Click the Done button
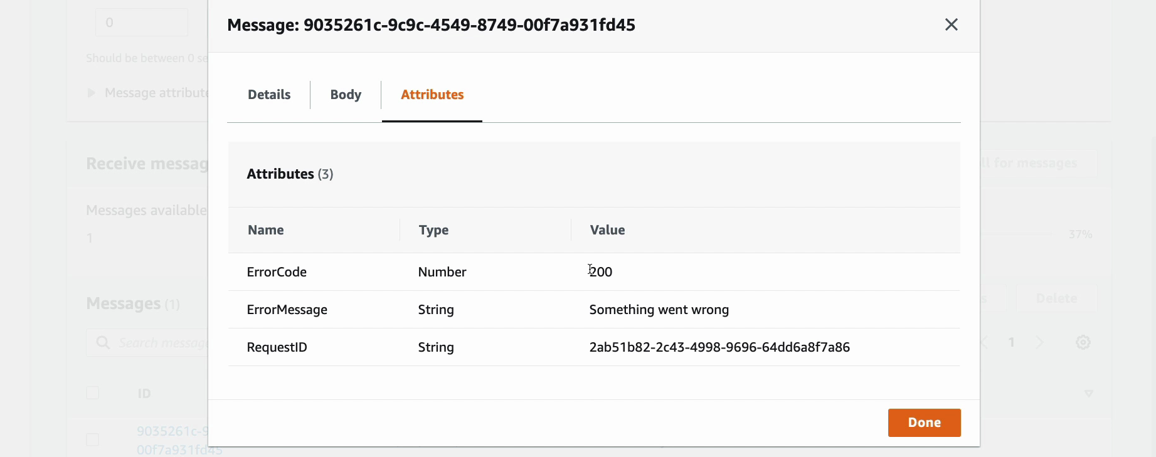The height and width of the screenshot is (457, 1156). [924, 423]
